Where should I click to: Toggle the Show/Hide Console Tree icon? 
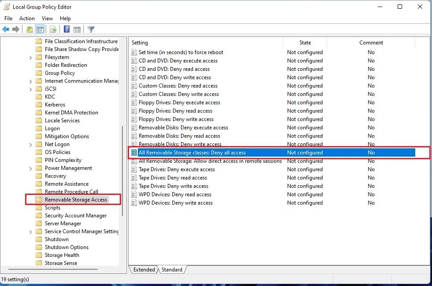tap(40, 29)
